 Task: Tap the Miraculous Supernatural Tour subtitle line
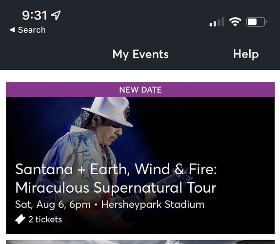[x=116, y=187]
